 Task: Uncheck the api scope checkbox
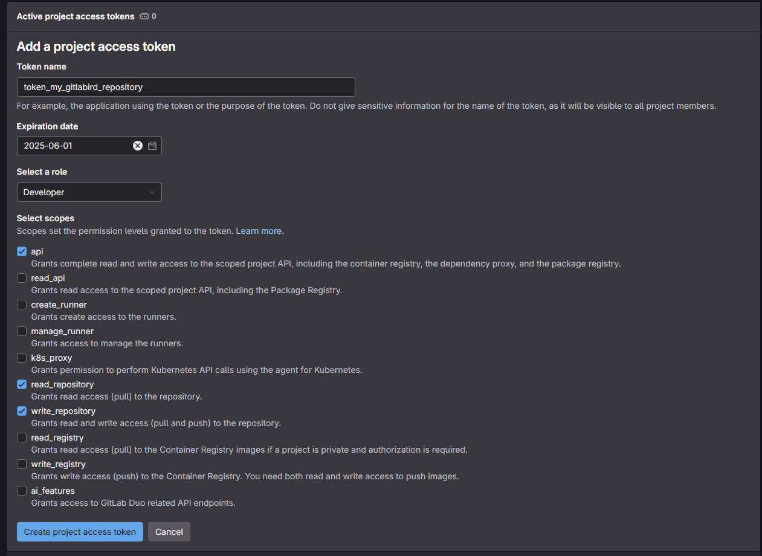pyautogui.click(x=22, y=251)
